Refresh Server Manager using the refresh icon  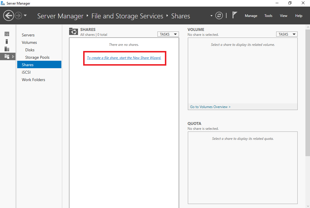coord(219,15)
